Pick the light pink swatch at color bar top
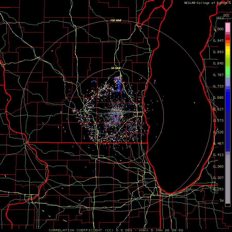This screenshot has height=232, width=232. coord(228,27)
